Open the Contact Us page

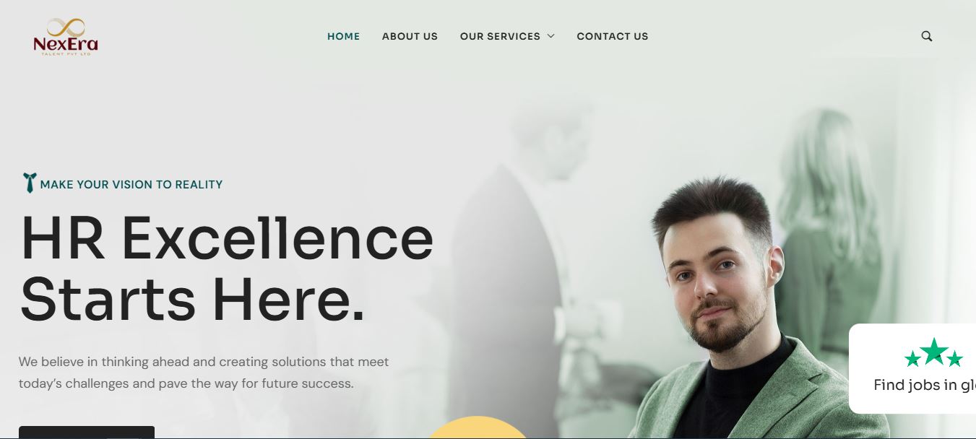[613, 36]
